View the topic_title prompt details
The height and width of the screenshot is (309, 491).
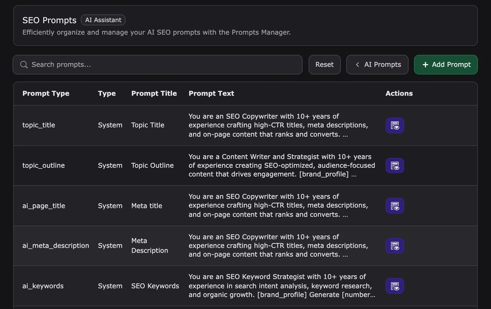[395, 125]
